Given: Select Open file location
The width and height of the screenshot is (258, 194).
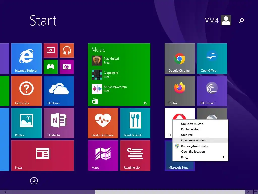Looking at the screenshot, I should (x=200, y=152).
